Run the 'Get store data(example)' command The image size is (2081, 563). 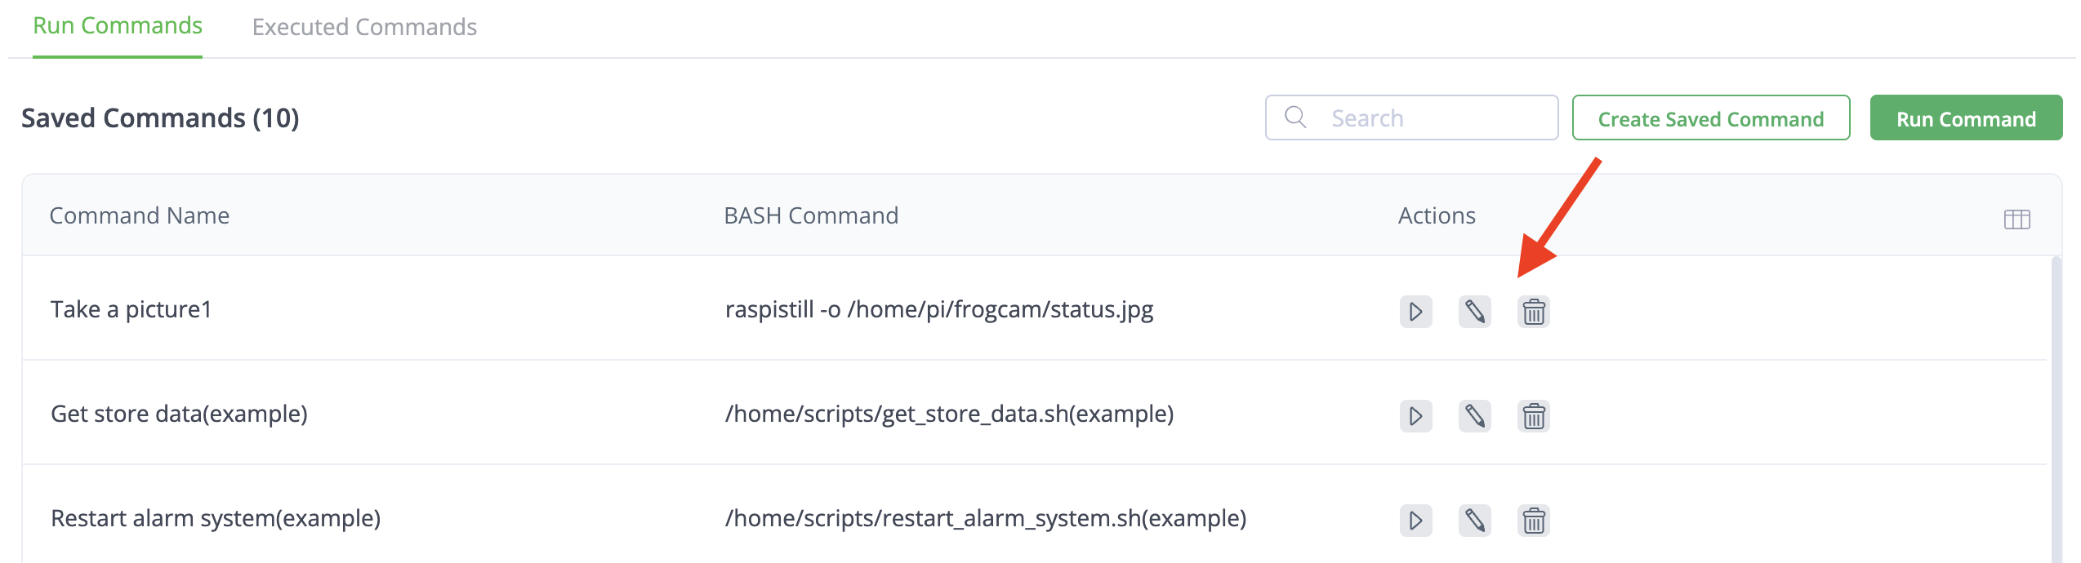point(1415,416)
